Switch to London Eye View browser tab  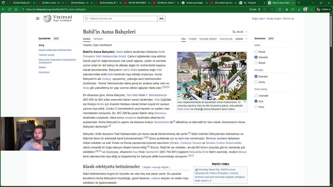click(223, 3)
